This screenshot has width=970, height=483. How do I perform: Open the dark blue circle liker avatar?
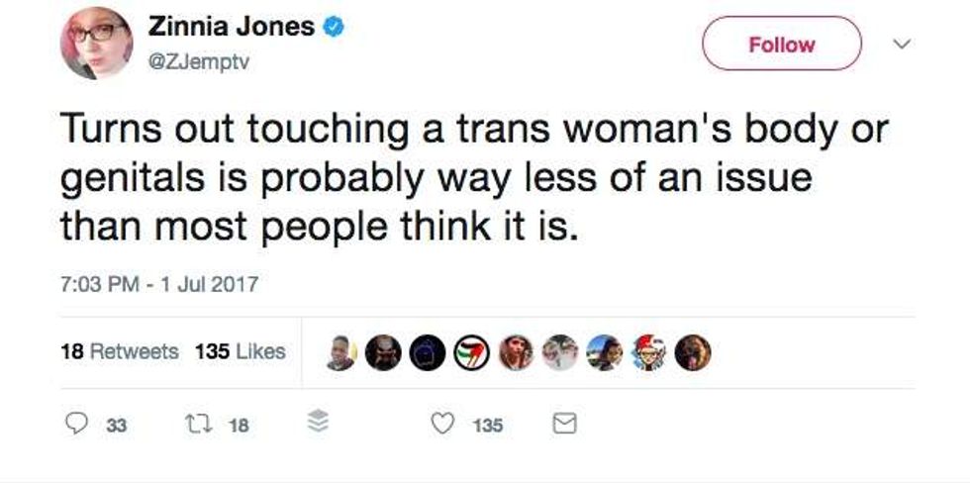[x=426, y=352]
